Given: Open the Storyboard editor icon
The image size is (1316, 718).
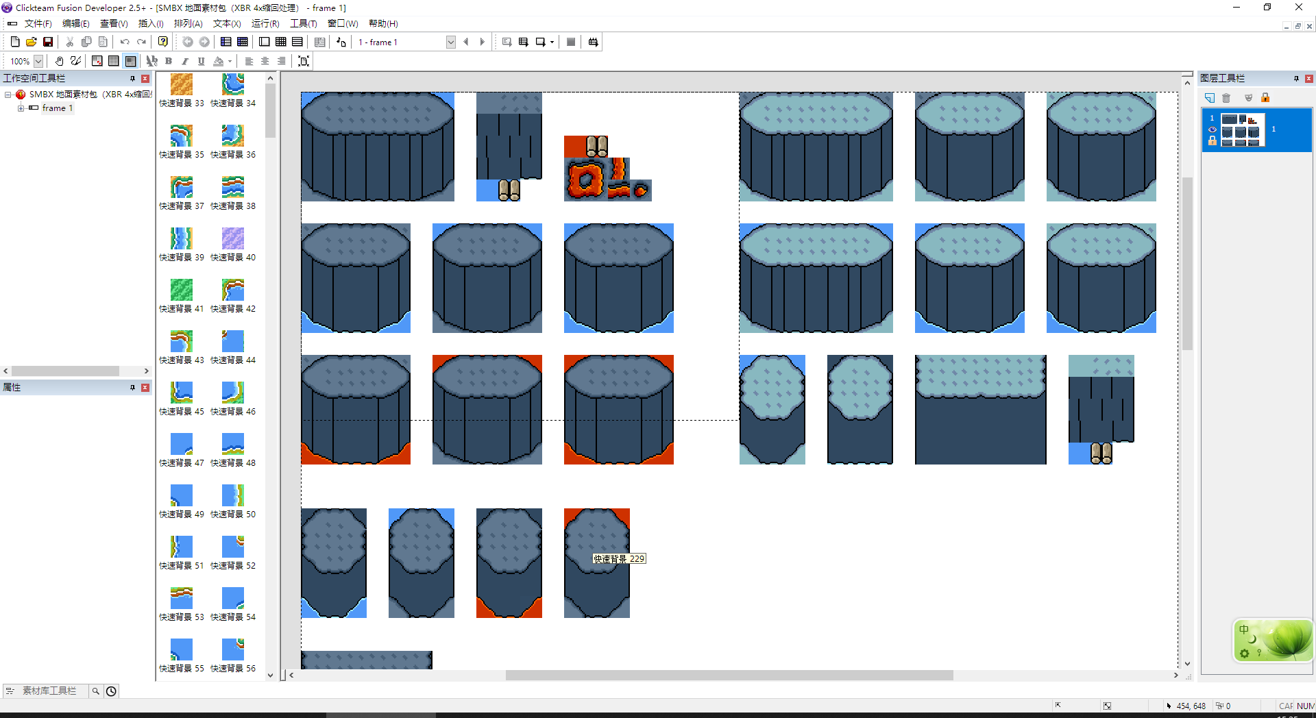Looking at the screenshot, I should tap(226, 42).
